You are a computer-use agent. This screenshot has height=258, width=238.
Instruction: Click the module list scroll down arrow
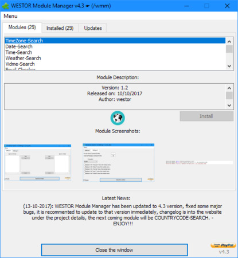coord(229,66)
